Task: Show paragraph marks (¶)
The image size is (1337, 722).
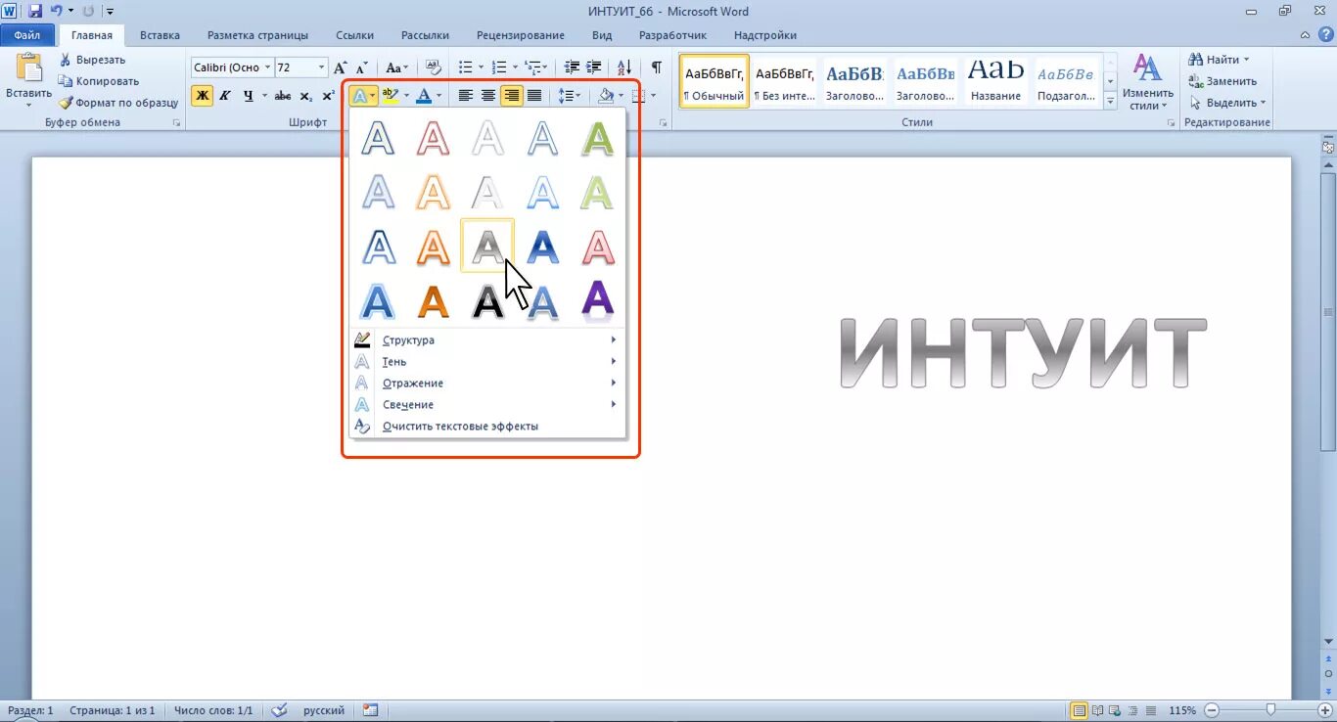Action: pos(657,68)
